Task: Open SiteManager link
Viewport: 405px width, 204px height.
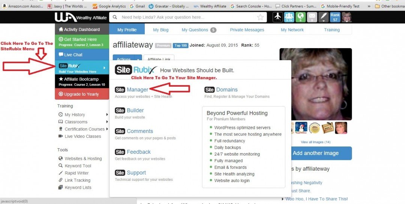Action: (132, 90)
